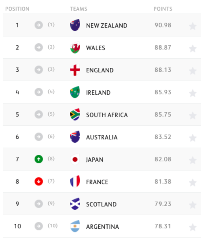Click the South Africa flag icon

pyautogui.click(x=75, y=115)
